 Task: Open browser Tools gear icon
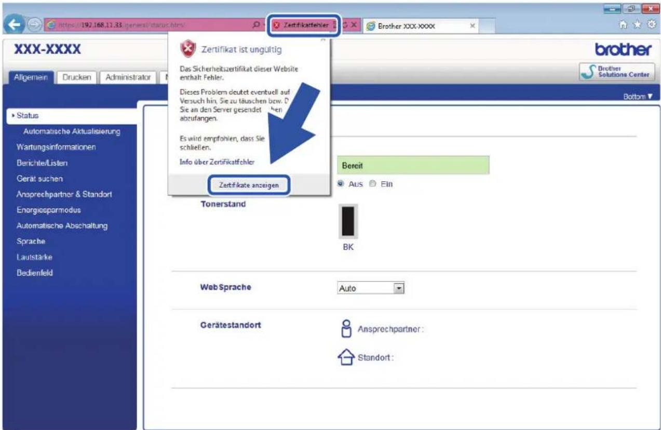tap(652, 24)
